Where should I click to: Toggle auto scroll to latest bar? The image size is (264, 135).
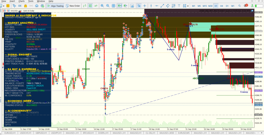120,6
